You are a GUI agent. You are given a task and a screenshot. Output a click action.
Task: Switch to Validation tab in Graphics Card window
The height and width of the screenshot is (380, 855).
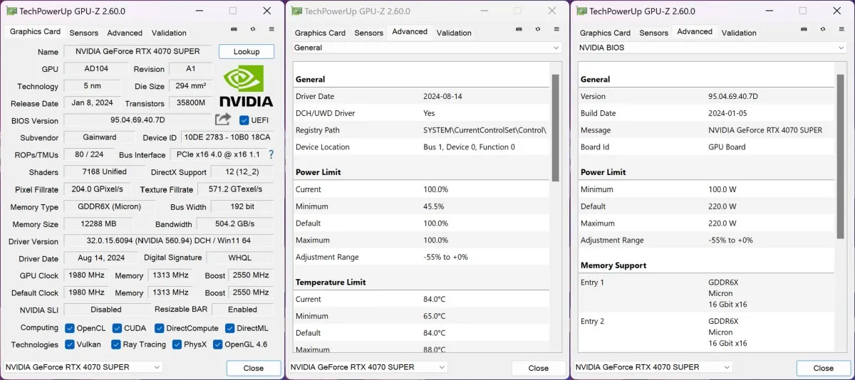tap(169, 33)
